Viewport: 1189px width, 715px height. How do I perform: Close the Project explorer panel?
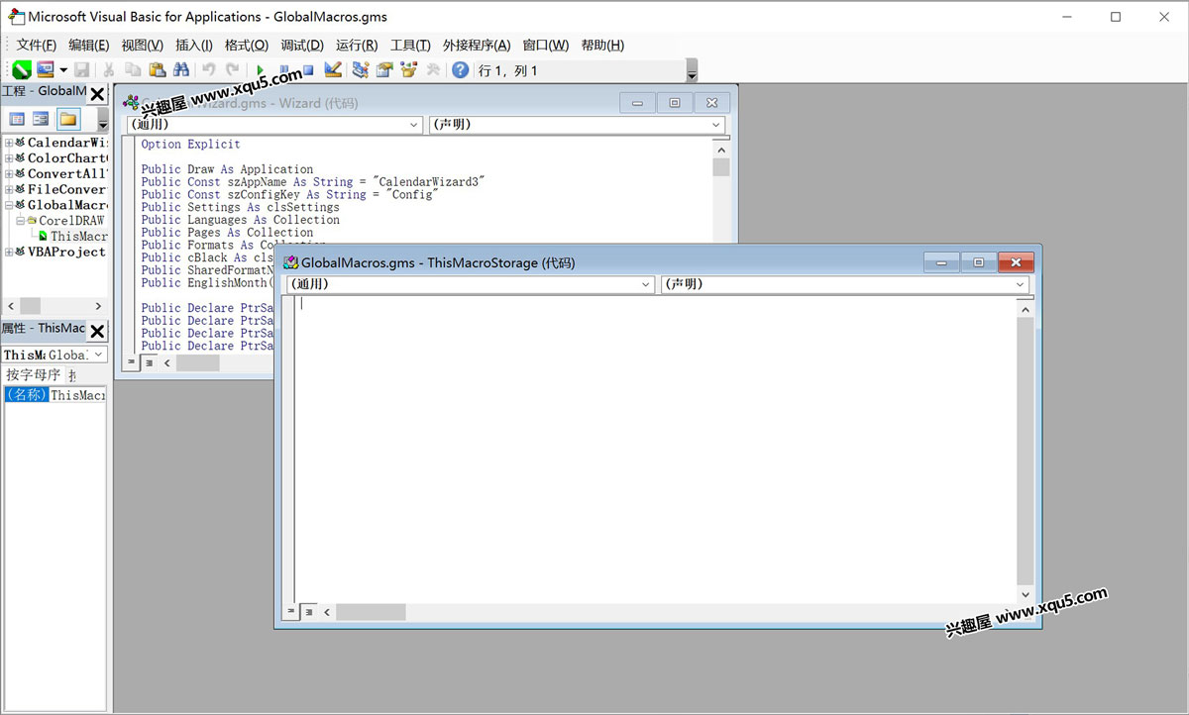point(97,94)
